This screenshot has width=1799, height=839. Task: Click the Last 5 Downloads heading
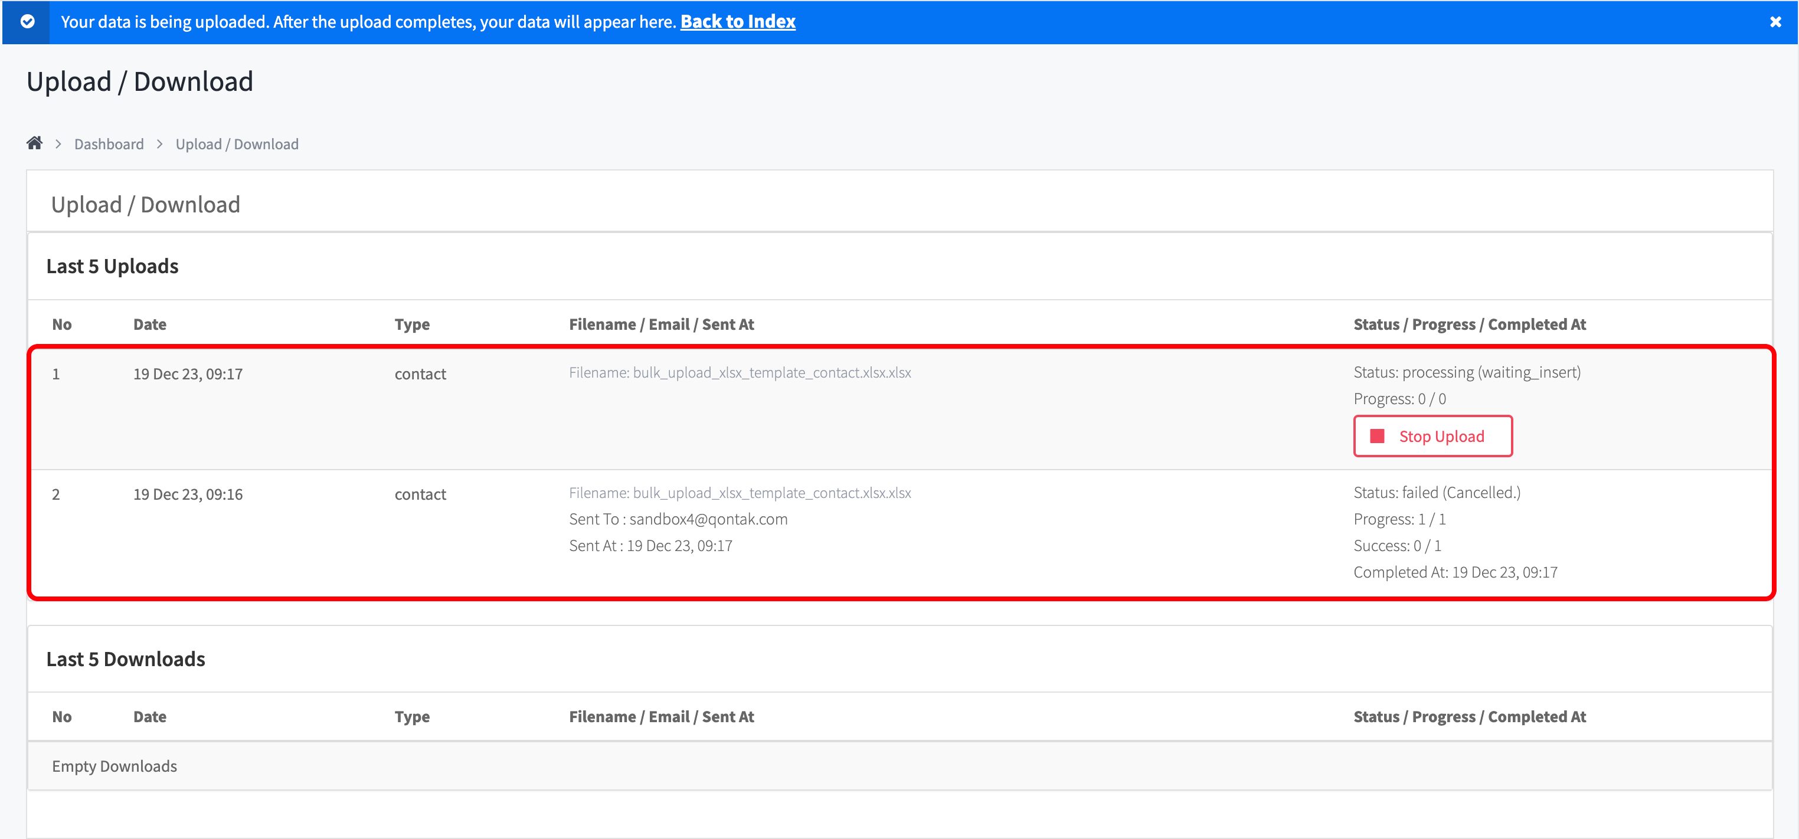coord(126,659)
